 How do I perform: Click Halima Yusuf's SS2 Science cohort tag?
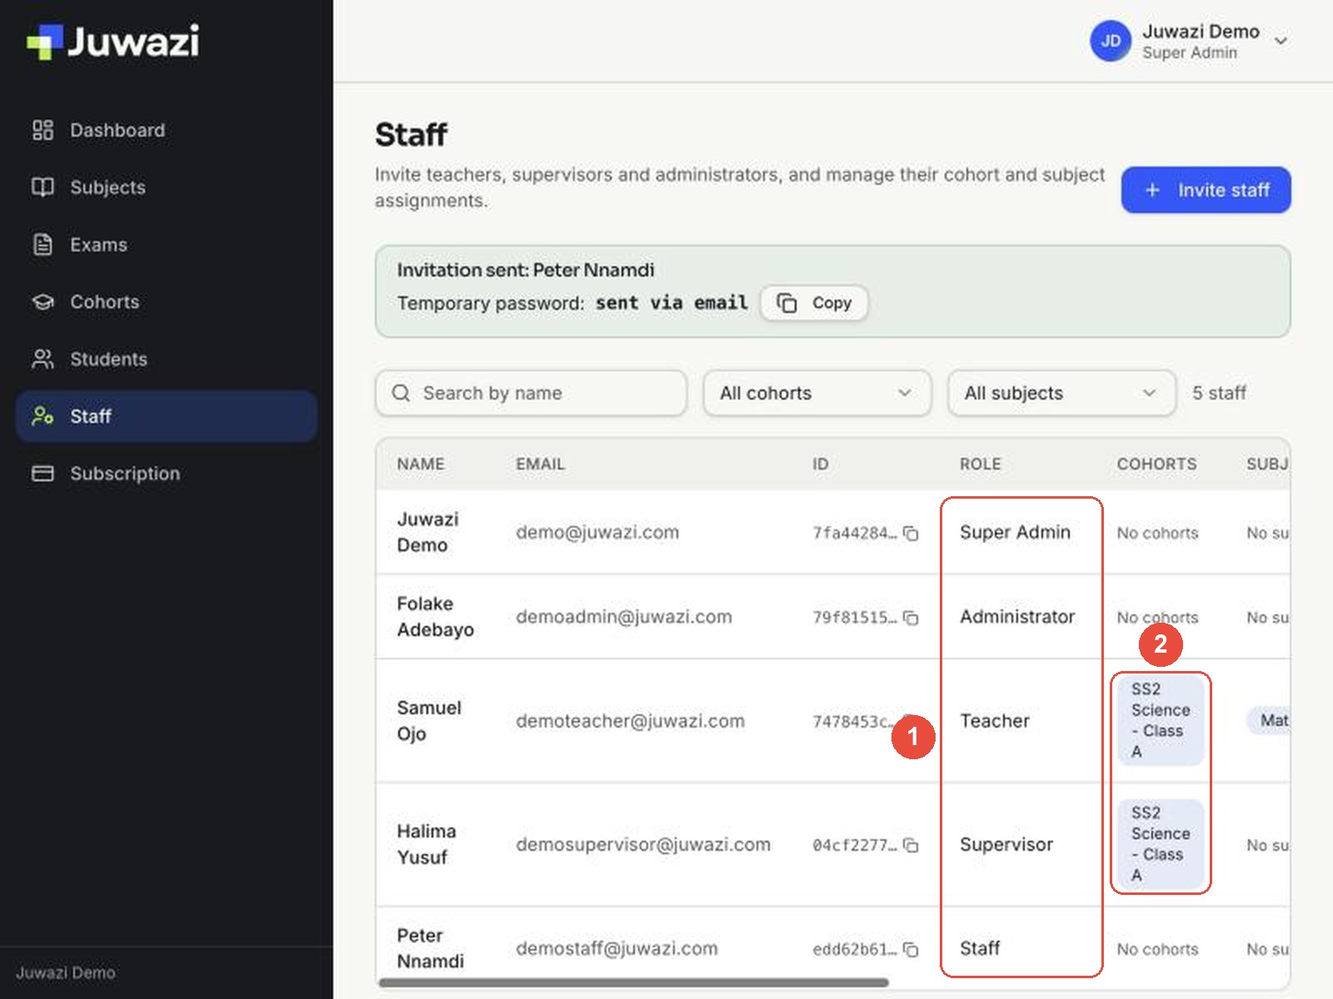1161,844
